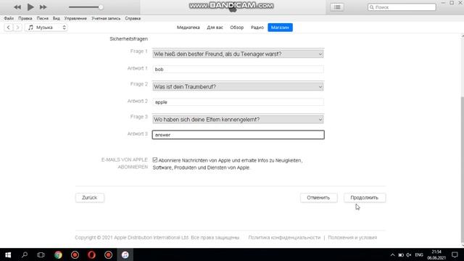The height and width of the screenshot is (261, 464).
Task: Open Google Chrome from the taskbar
Action: tap(58, 254)
